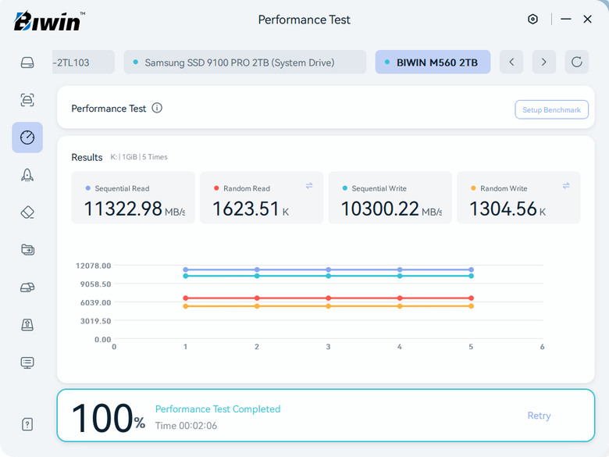Click the Random Write orange point at run 5
The image size is (609, 457).
click(471, 306)
